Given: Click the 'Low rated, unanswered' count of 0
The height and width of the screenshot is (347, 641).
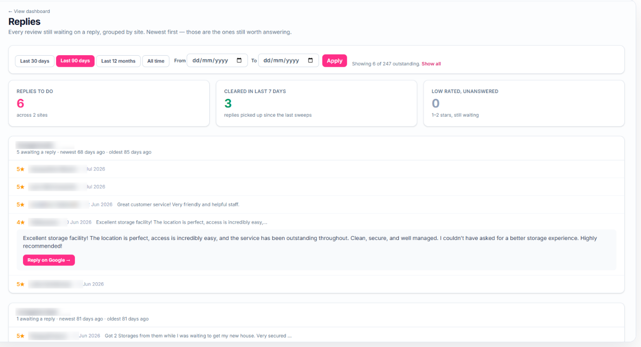Looking at the screenshot, I should 436,103.
